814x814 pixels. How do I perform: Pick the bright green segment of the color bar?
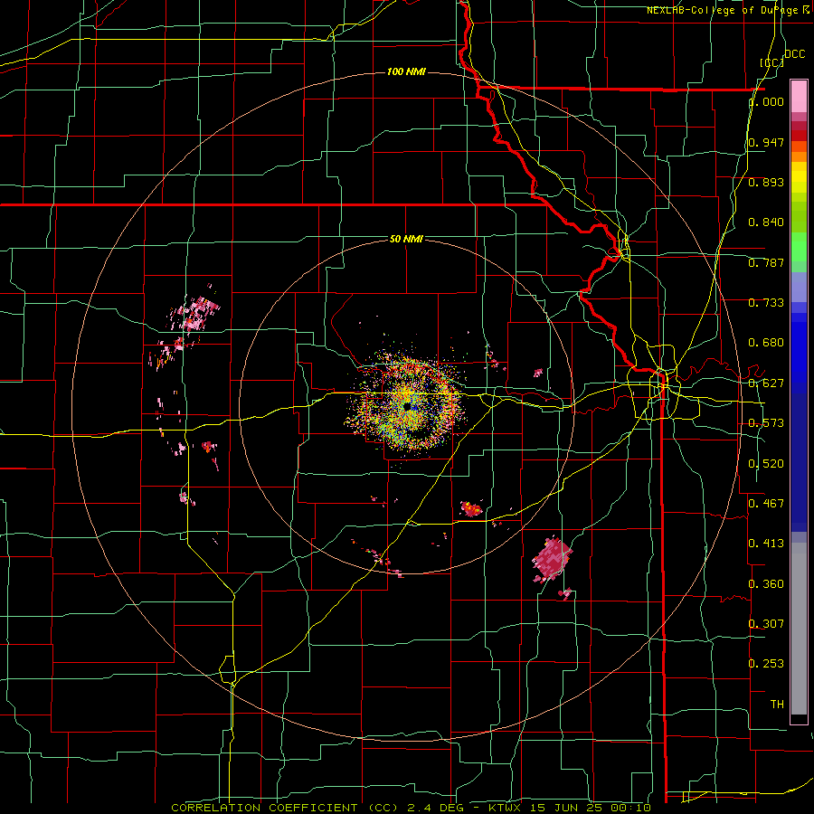(799, 247)
